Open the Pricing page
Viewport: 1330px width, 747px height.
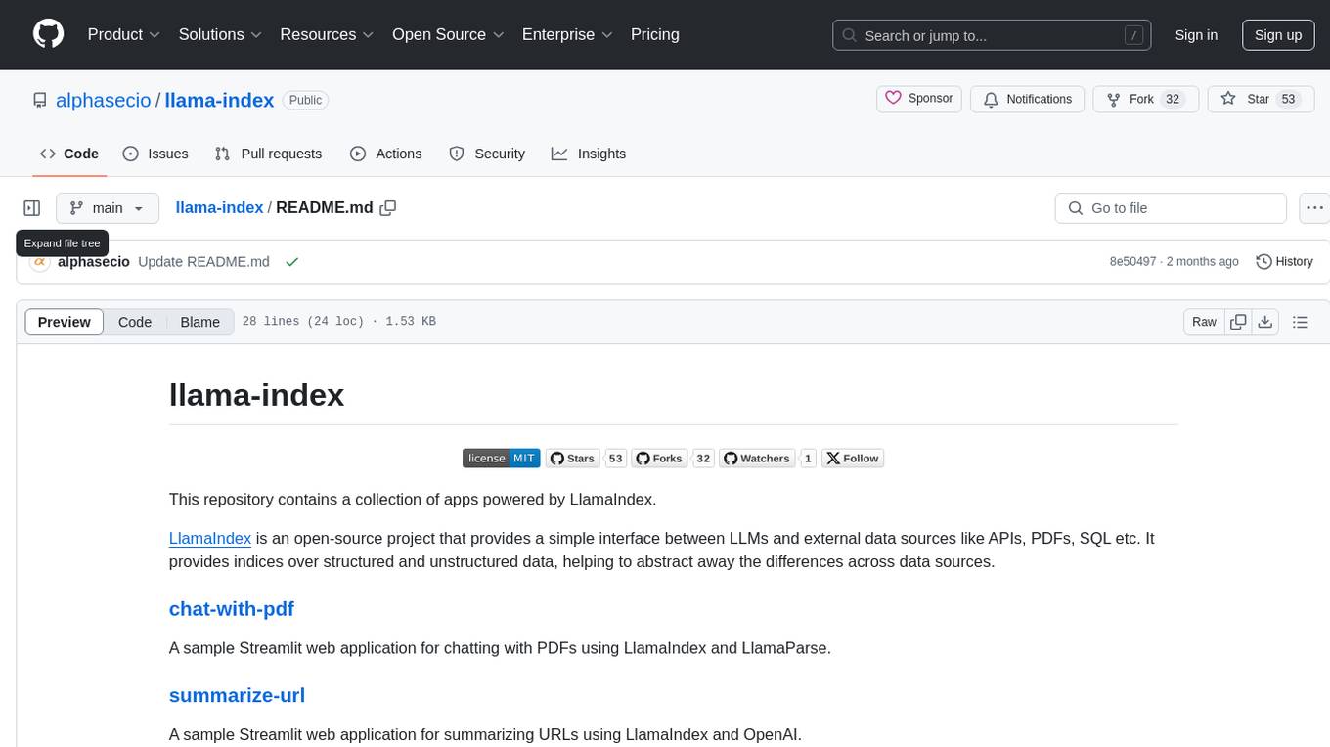click(655, 34)
